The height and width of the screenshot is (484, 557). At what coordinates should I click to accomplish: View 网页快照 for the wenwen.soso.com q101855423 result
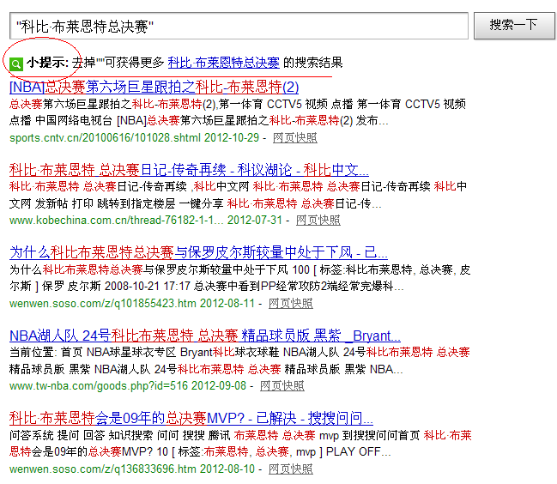point(291,303)
